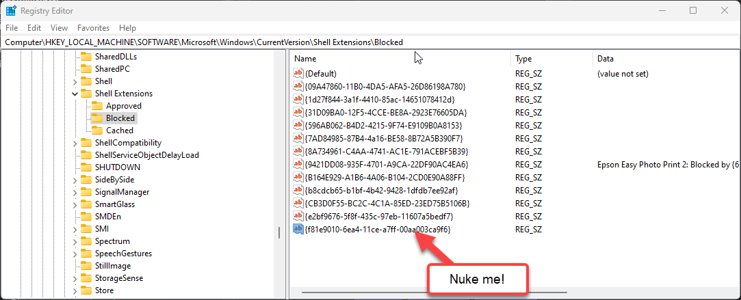This screenshot has width=741, height=300.
Task: Select value {596AB062-B4D2-4215-9F74-E9109B0A8153}
Action: click(383, 126)
